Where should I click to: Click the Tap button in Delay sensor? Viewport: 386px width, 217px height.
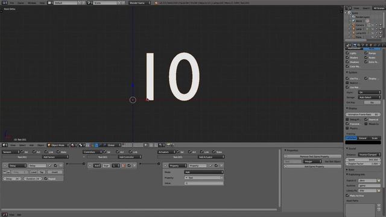[42, 172]
